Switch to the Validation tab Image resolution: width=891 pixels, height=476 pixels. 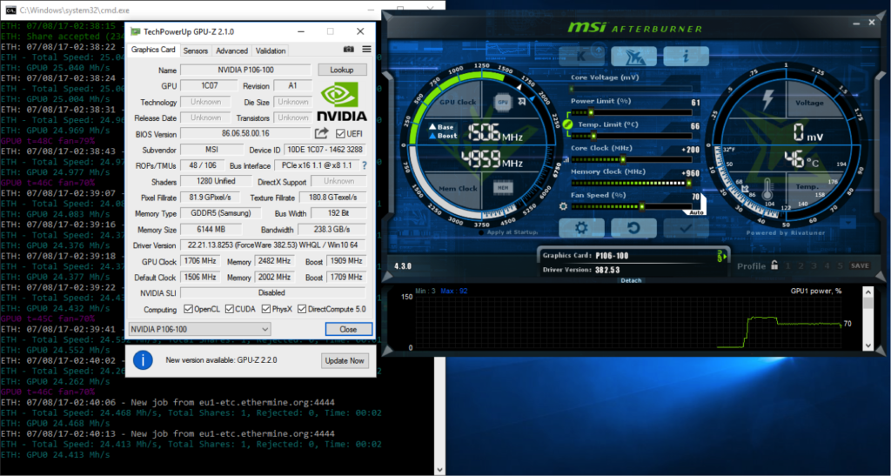[271, 50]
